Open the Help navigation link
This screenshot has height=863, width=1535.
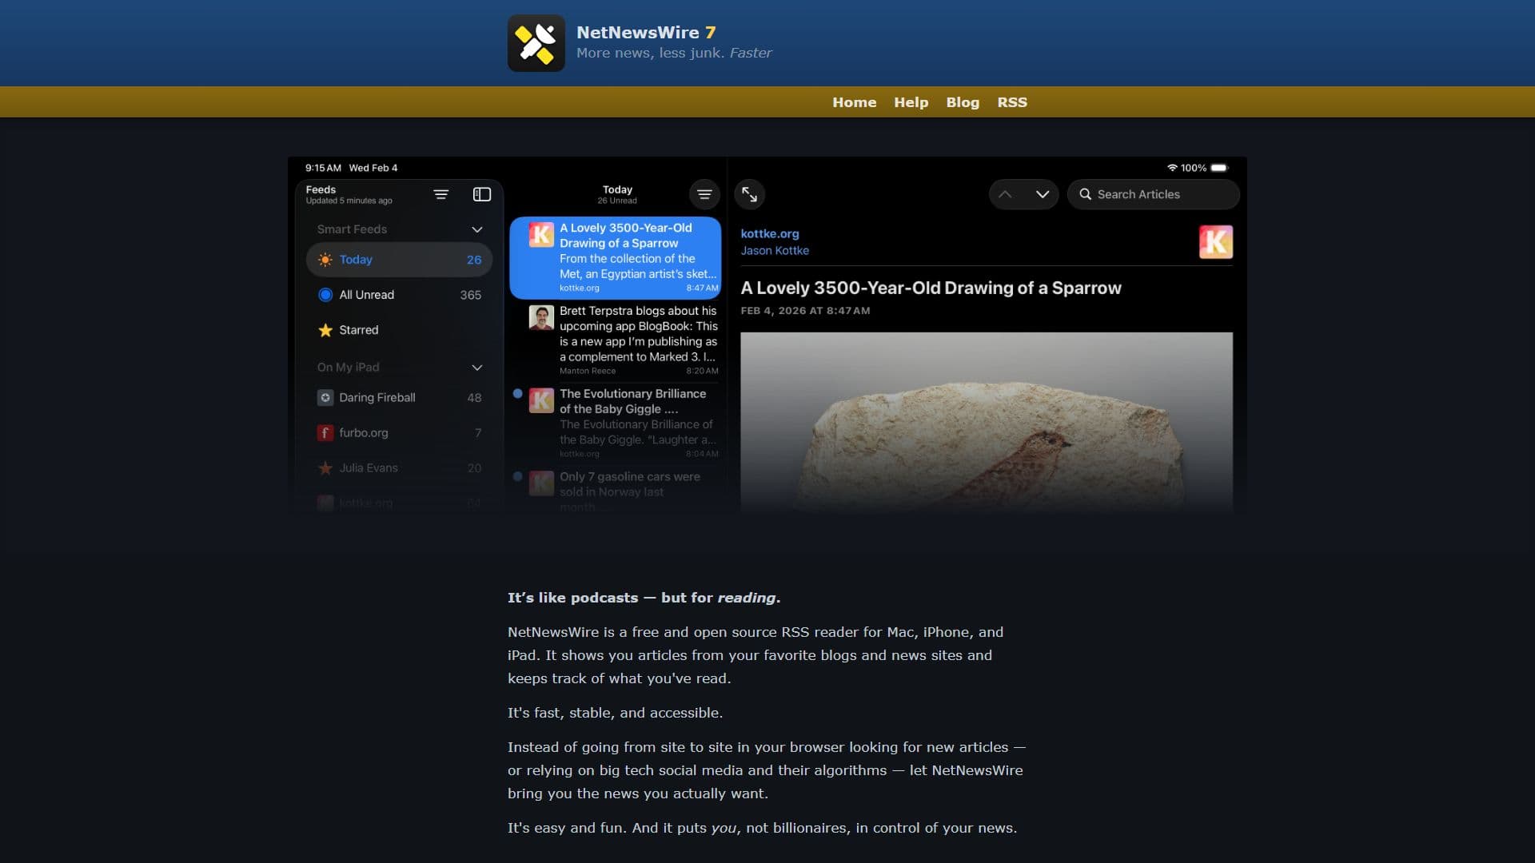click(x=911, y=102)
